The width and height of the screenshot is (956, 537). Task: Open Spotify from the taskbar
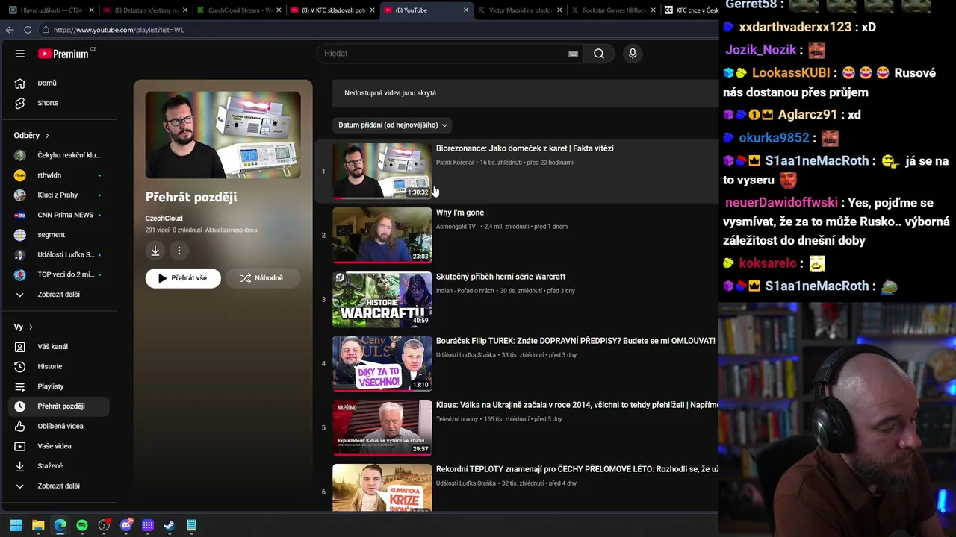[x=82, y=525]
